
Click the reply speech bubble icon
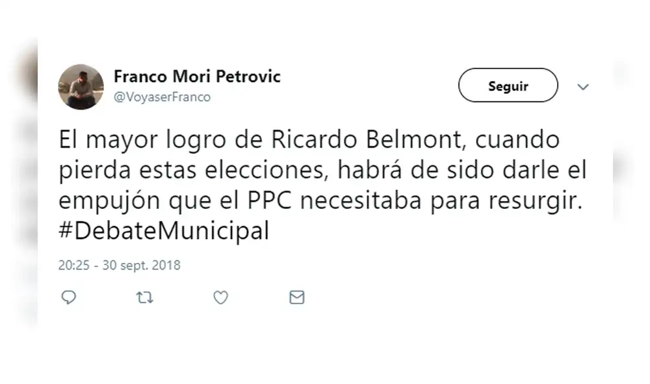pyautogui.click(x=70, y=297)
